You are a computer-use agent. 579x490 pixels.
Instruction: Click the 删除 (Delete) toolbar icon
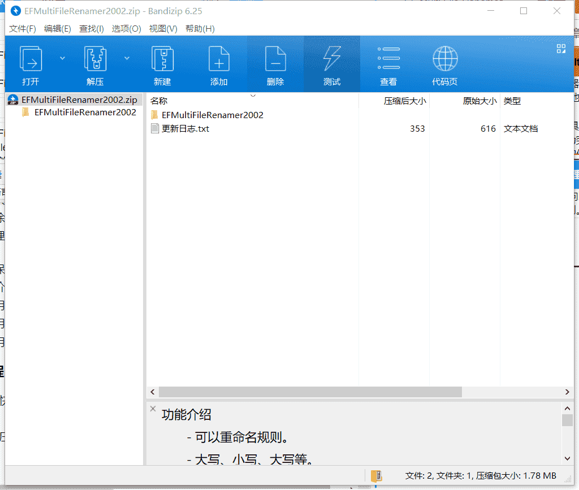tap(275, 59)
